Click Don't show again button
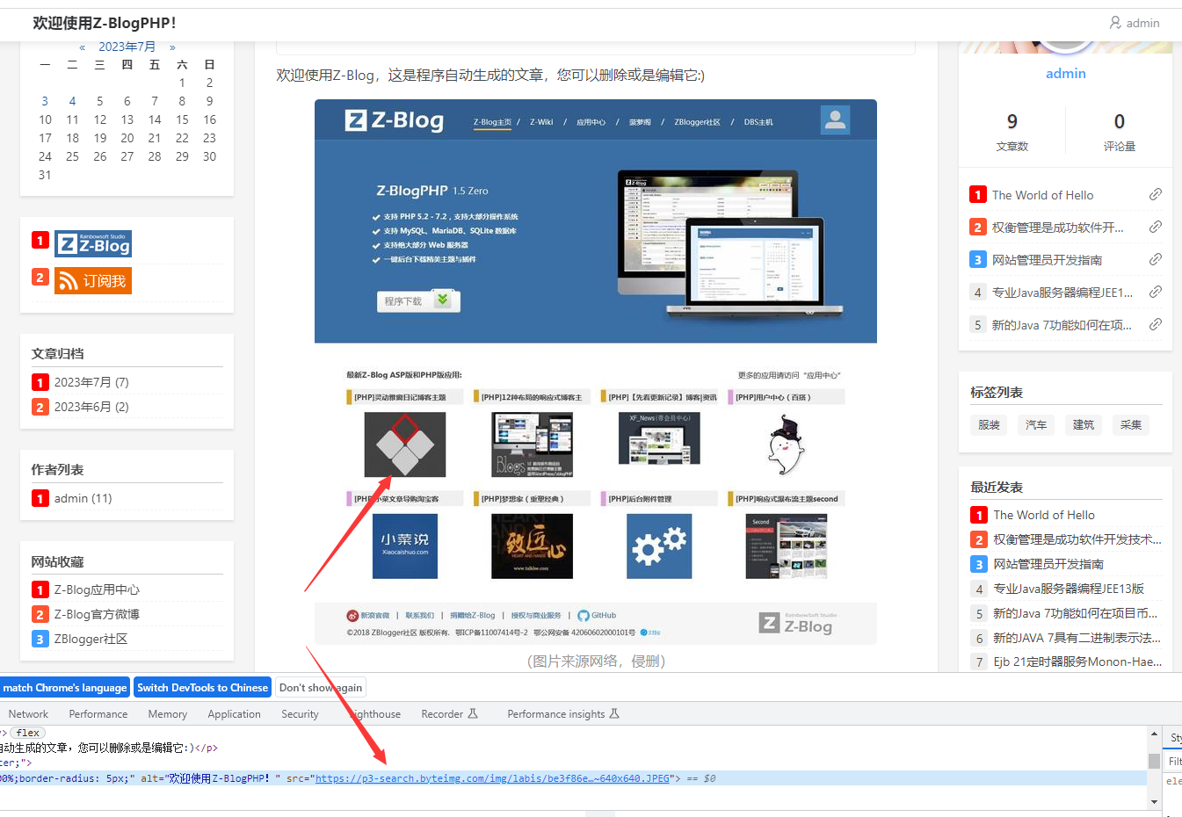Image resolution: width=1182 pixels, height=817 pixels. coord(320,687)
